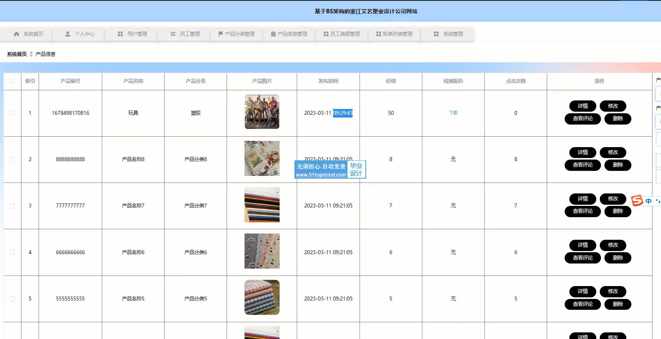Image resolution: width=661 pixels, height=339 pixels.
Task: Open the plaid fabric image of 产品名称5
Action: [262, 297]
